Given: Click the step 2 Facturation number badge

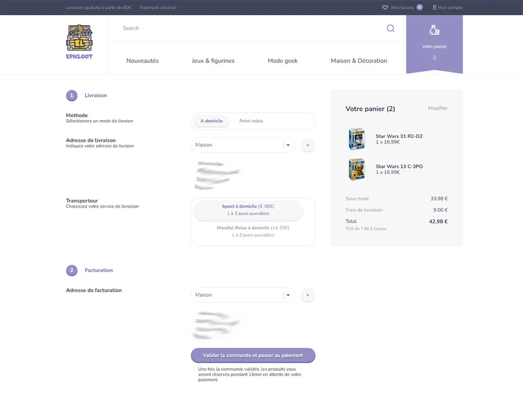Looking at the screenshot, I should click(71, 271).
